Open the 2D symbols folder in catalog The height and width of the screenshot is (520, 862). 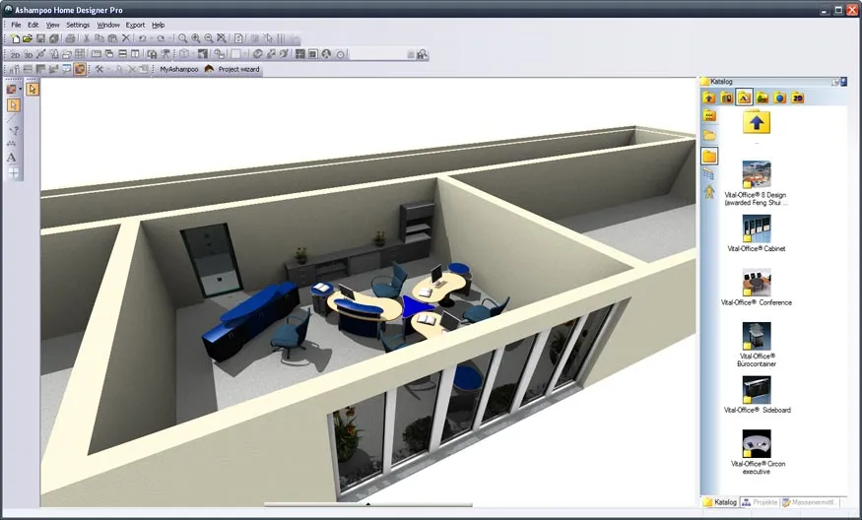pos(797,97)
